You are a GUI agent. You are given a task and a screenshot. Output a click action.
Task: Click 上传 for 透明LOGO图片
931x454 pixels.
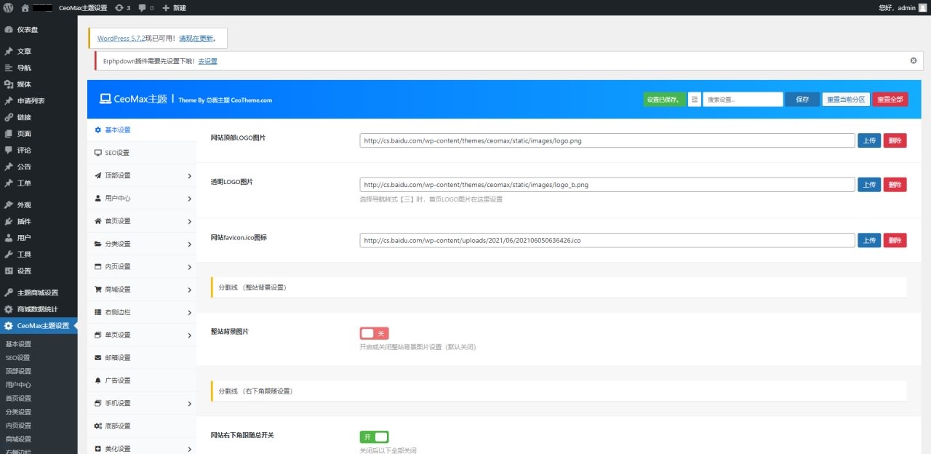point(869,185)
